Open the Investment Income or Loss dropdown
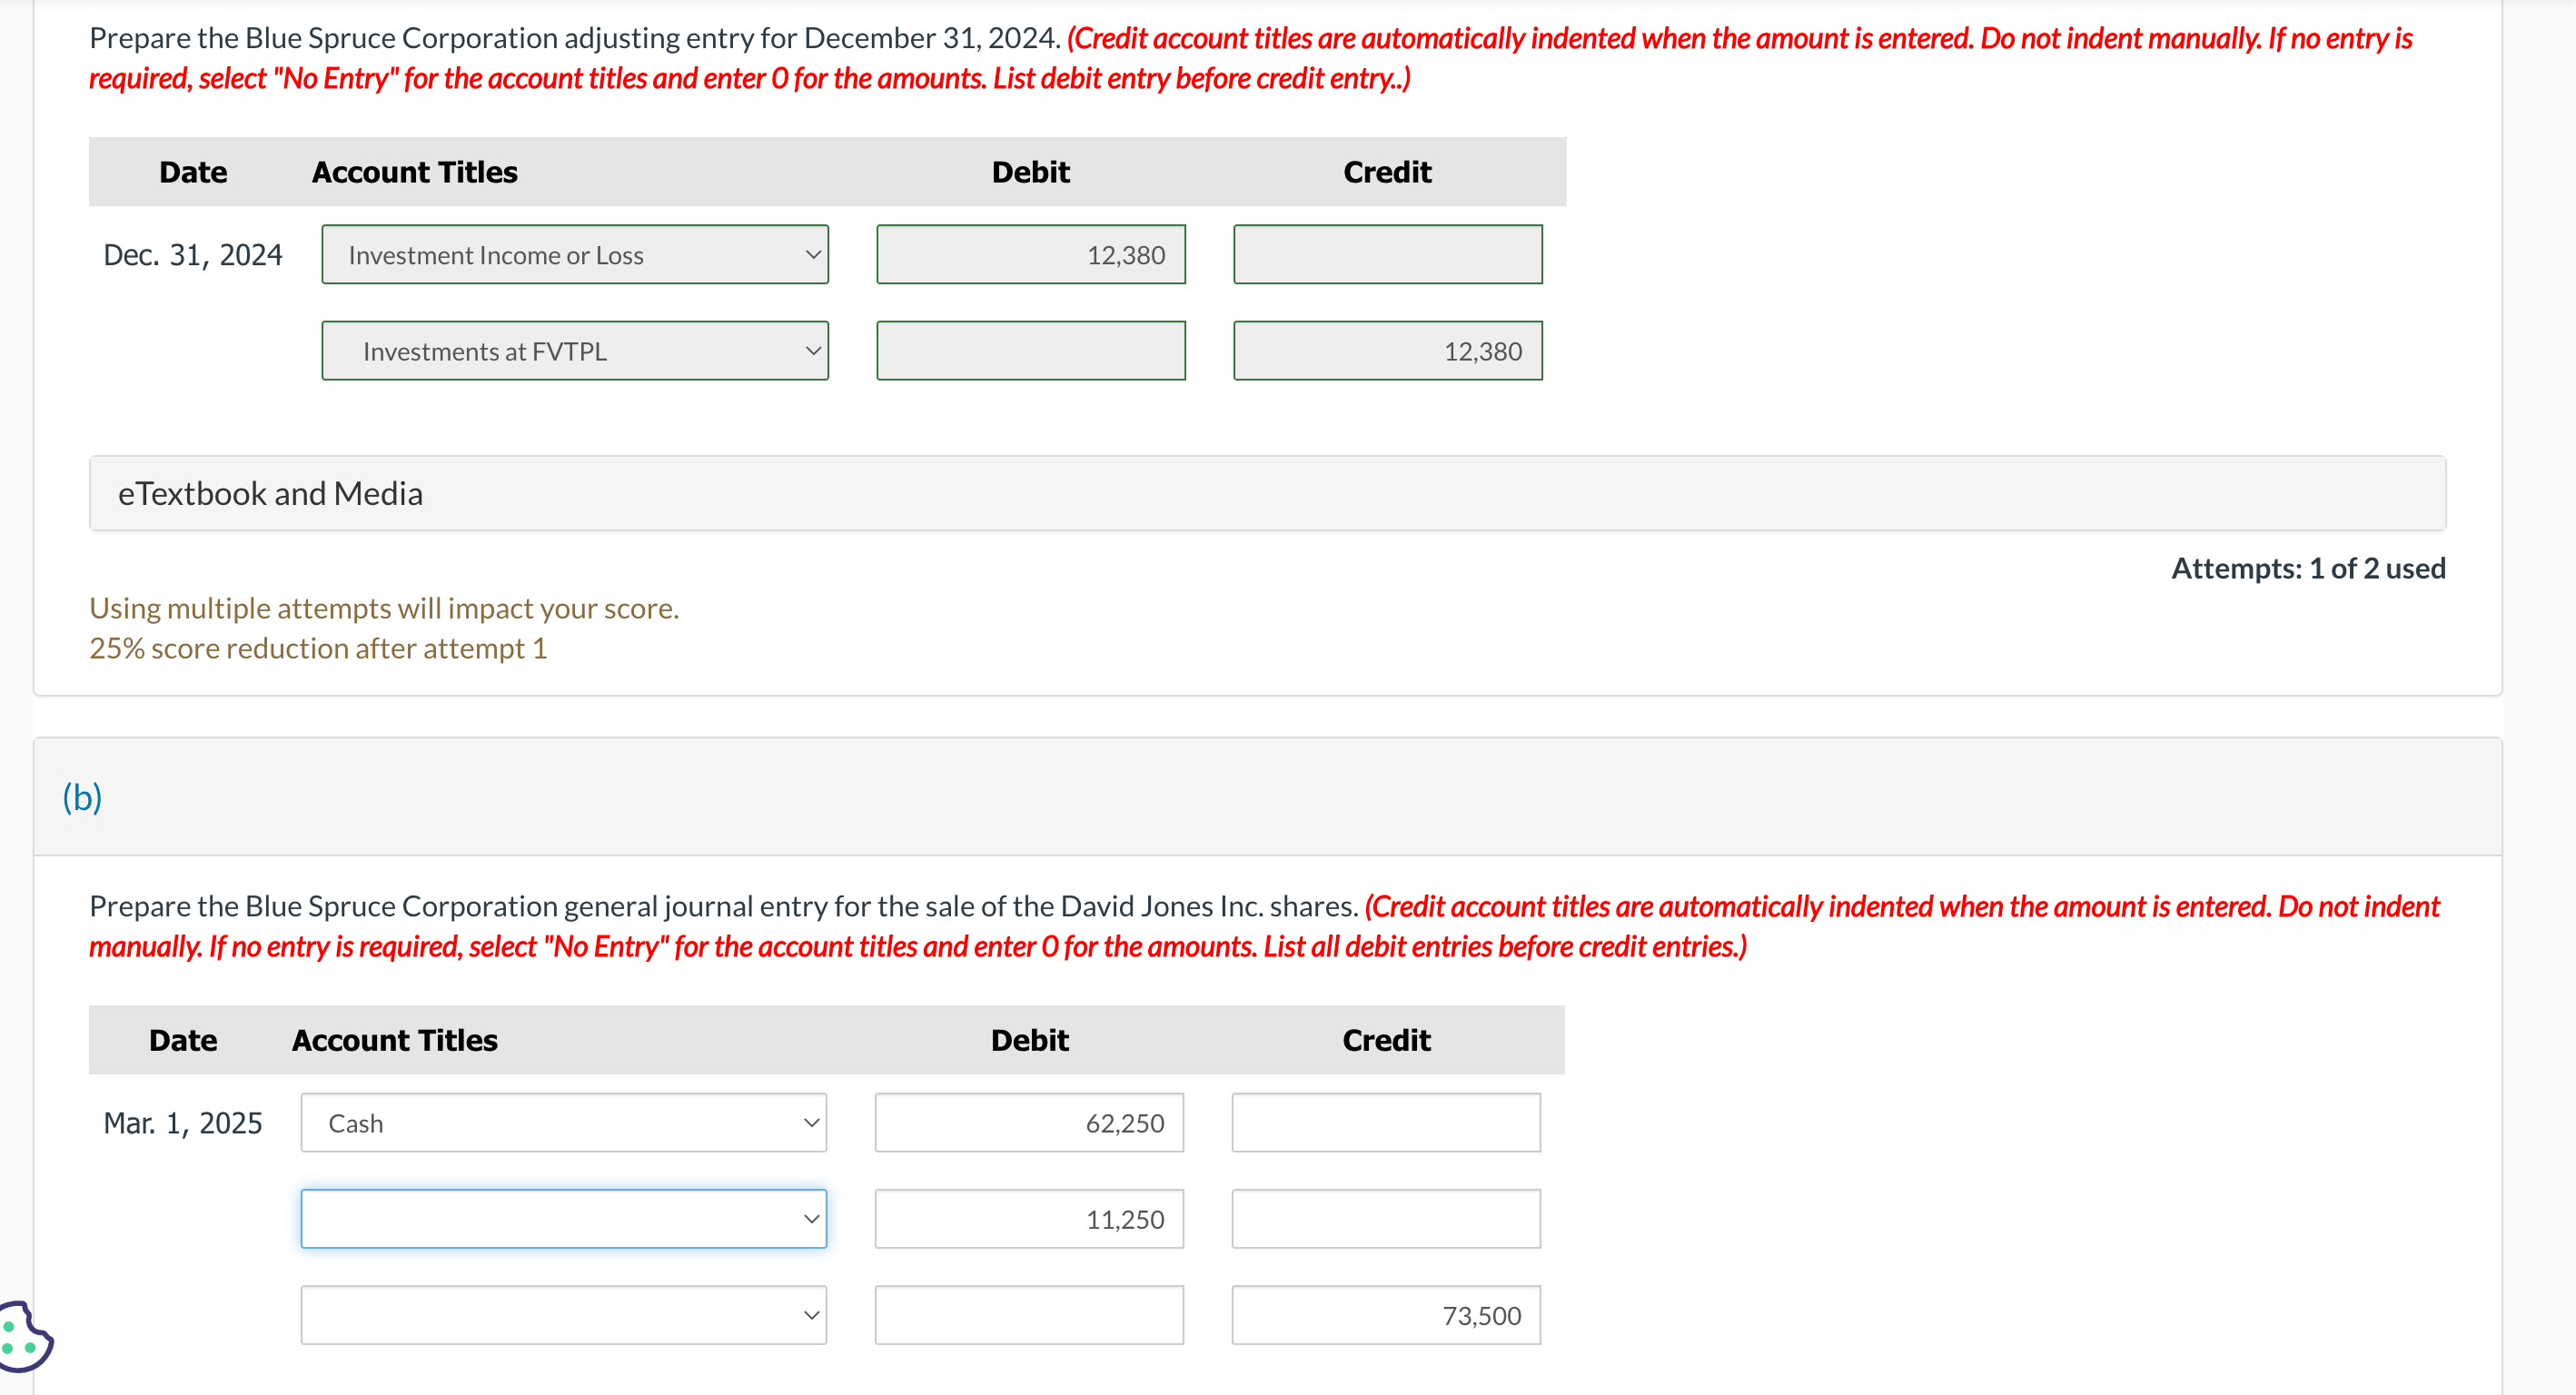 pyautogui.click(x=574, y=255)
